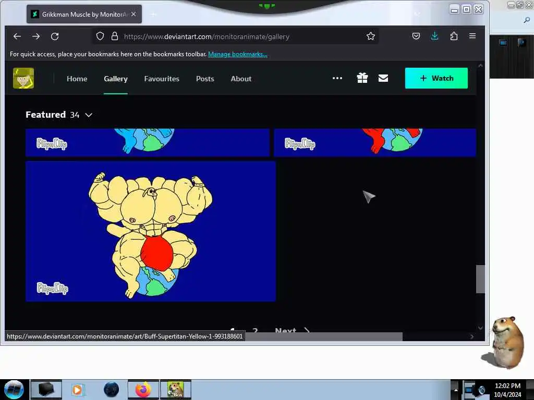Viewport: 534px width, 400px height.
Task: Expand the Featured 34 folder dropdown
Action: (89, 115)
